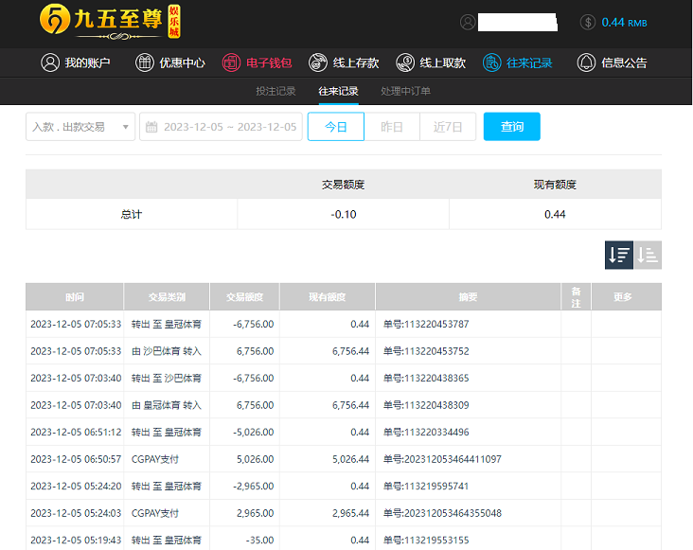Click the 往来记录 records icon

491,62
